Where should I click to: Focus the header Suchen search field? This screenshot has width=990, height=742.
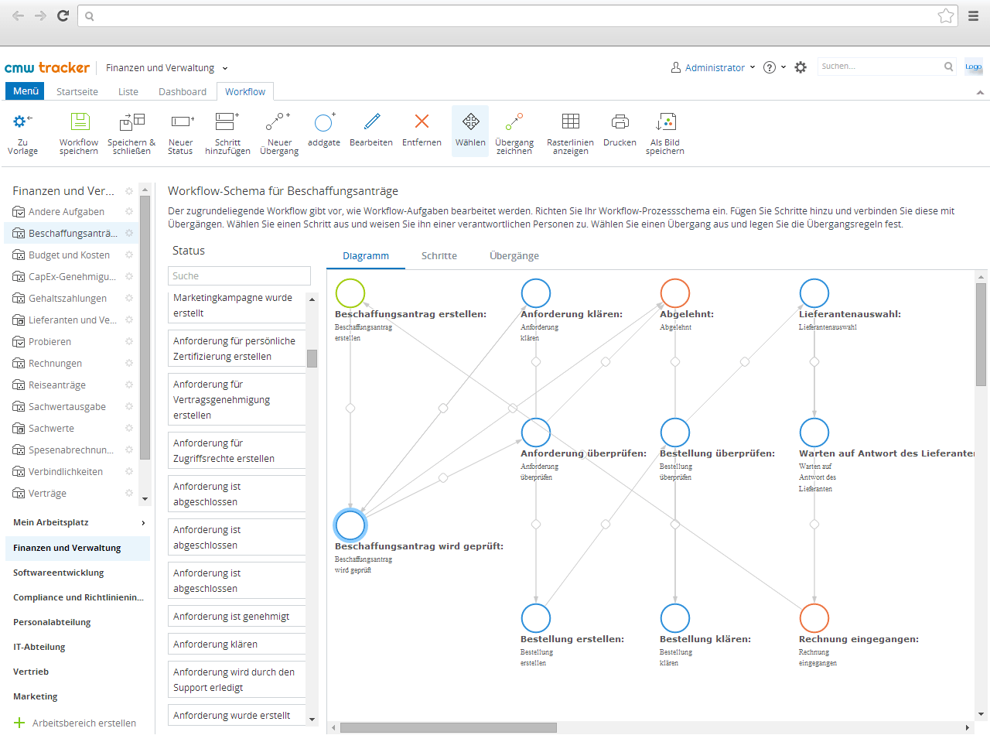pos(879,67)
